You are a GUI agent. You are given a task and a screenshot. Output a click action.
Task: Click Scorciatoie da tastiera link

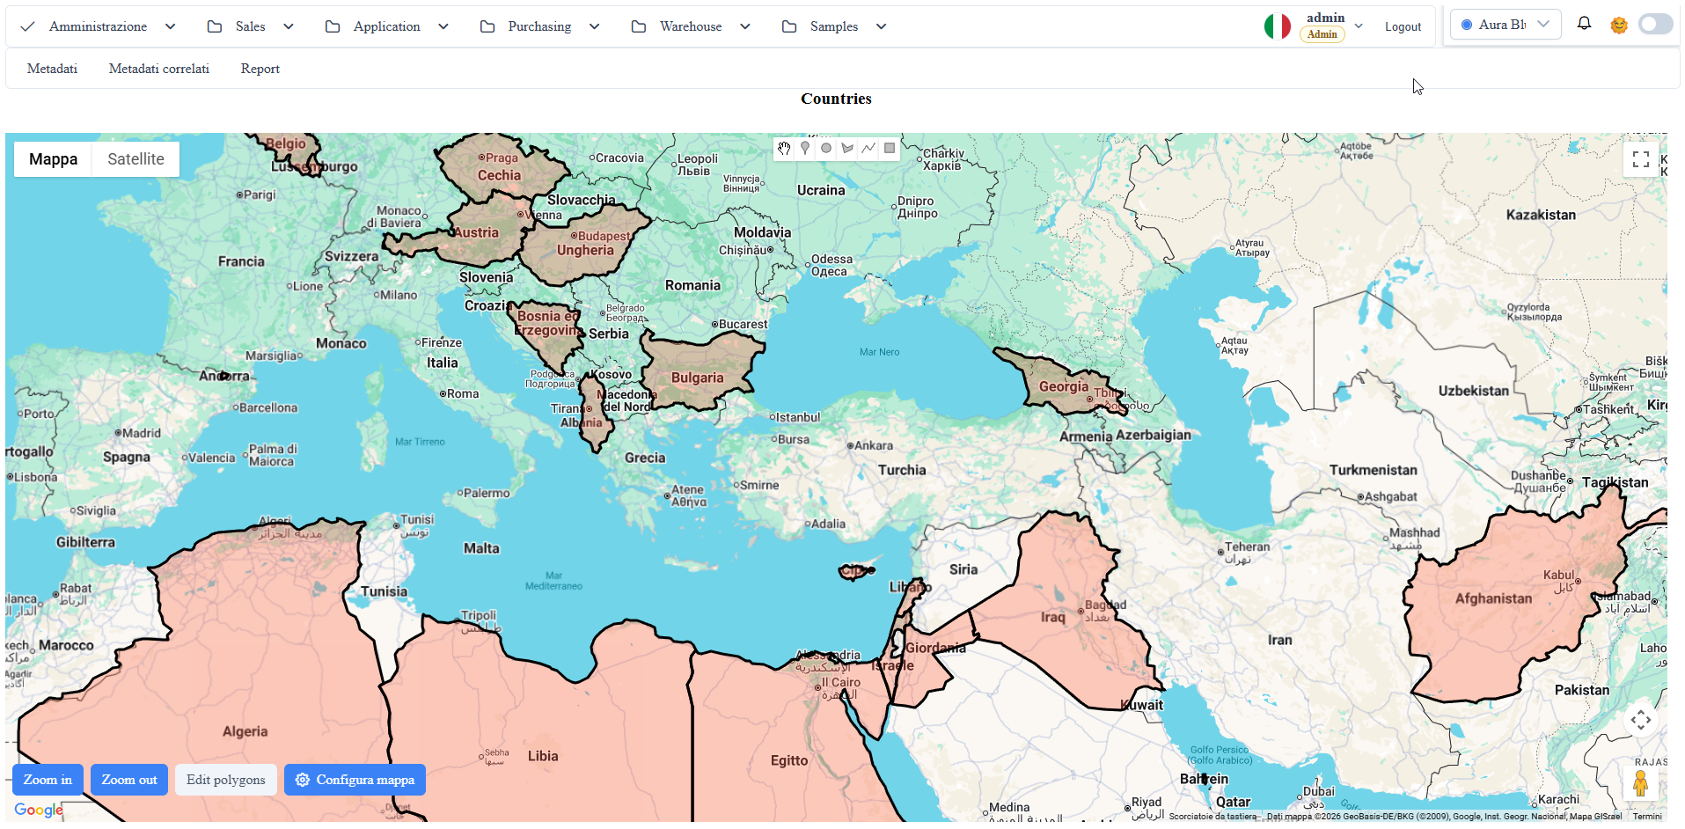(x=1212, y=816)
